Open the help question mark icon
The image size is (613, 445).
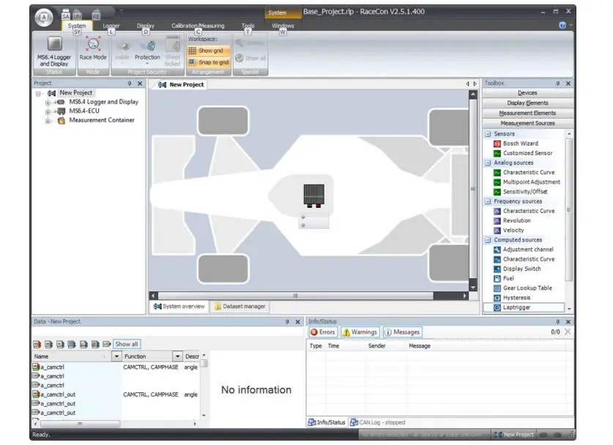tap(562, 26)
